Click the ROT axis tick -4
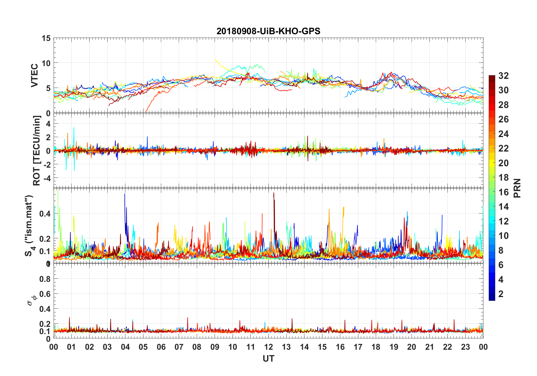The width and height of the screenshot is (537, 376). pos(47,178)
